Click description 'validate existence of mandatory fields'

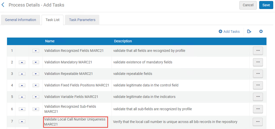tap(143, 62)
